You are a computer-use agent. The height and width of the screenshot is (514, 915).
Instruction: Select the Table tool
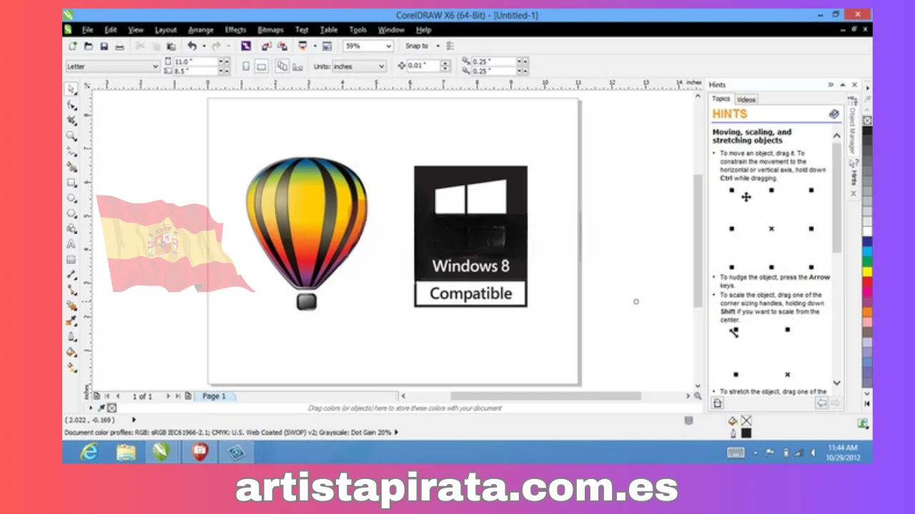coord(71,260)
